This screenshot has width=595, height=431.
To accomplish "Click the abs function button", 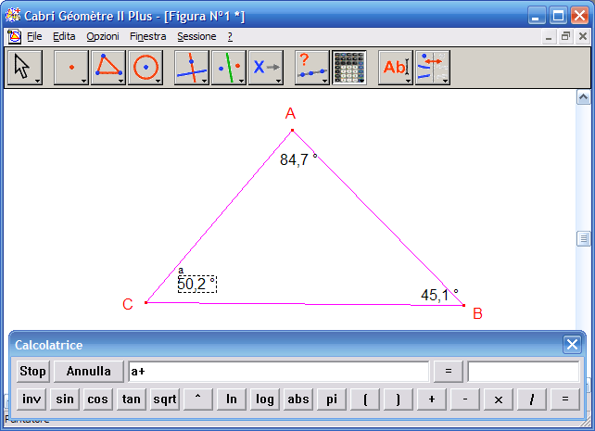I will coord(298,399).
